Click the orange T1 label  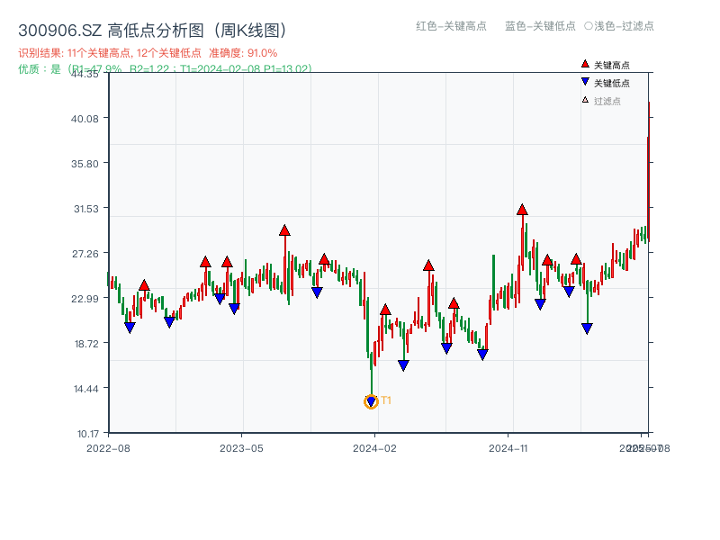tap(386, 400)
